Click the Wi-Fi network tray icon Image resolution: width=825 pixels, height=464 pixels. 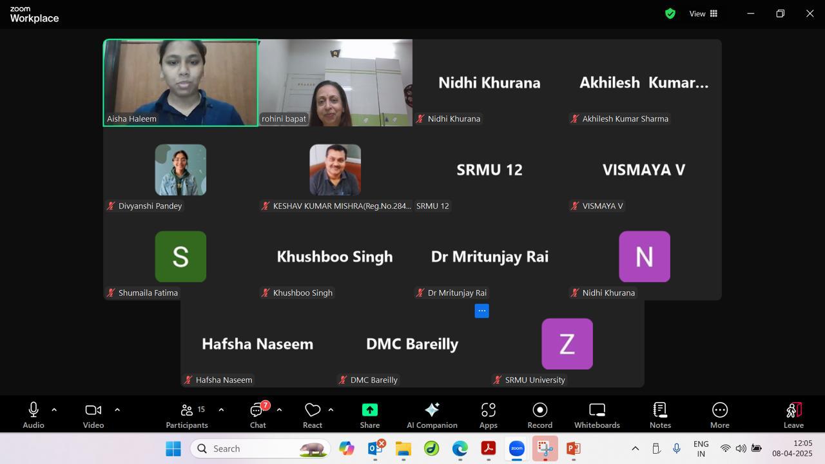(725, 449)
